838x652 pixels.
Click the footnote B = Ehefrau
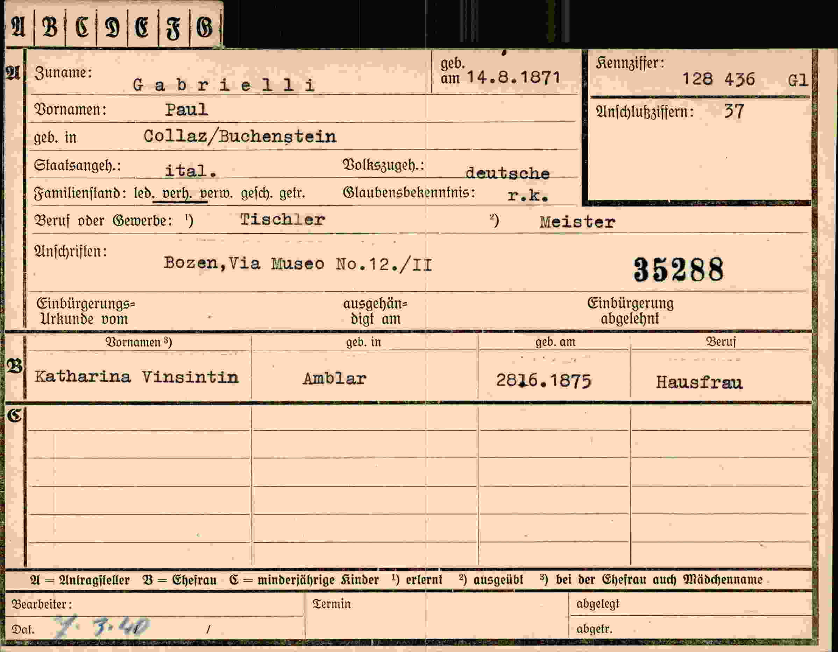(179, 580)
